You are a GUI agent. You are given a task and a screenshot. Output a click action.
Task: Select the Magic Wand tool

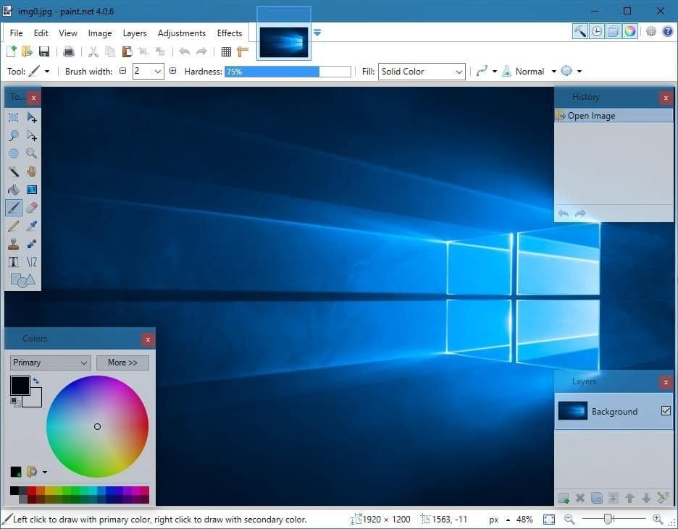pos(13,171)
